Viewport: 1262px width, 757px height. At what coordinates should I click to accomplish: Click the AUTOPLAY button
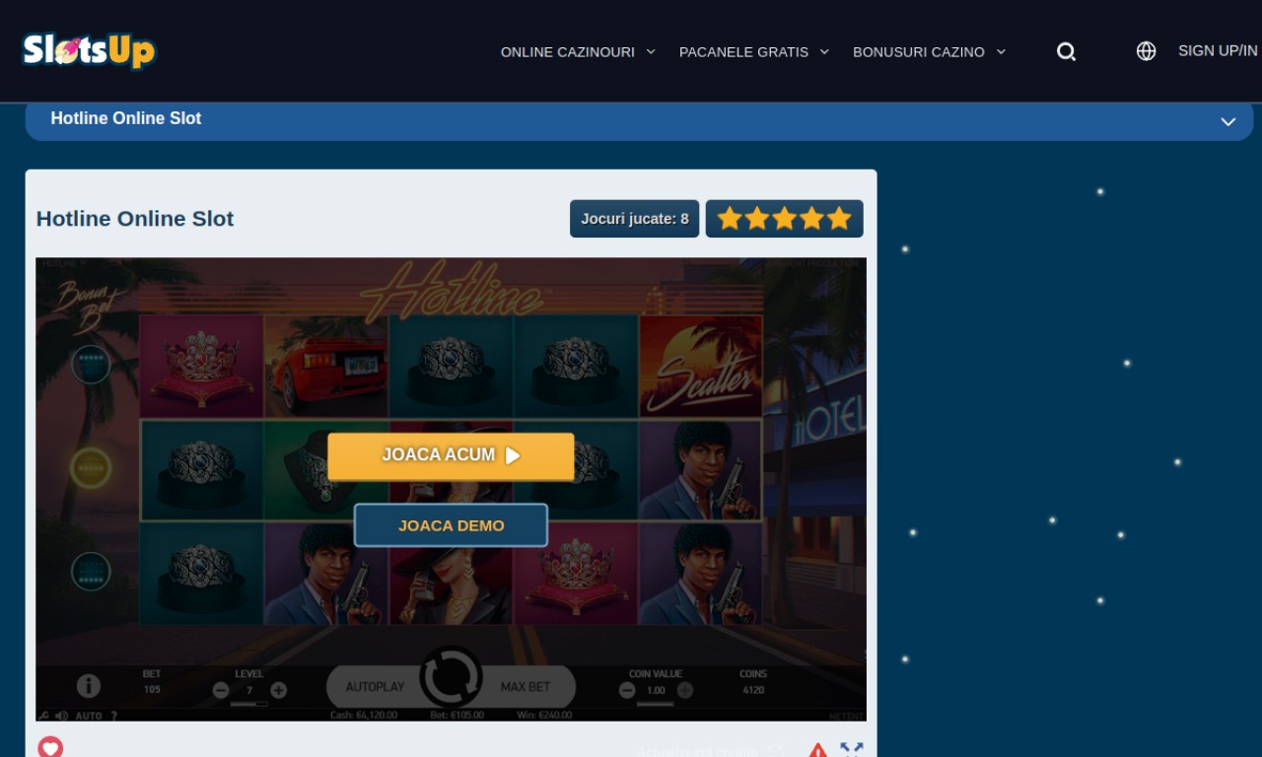(375, 686)
